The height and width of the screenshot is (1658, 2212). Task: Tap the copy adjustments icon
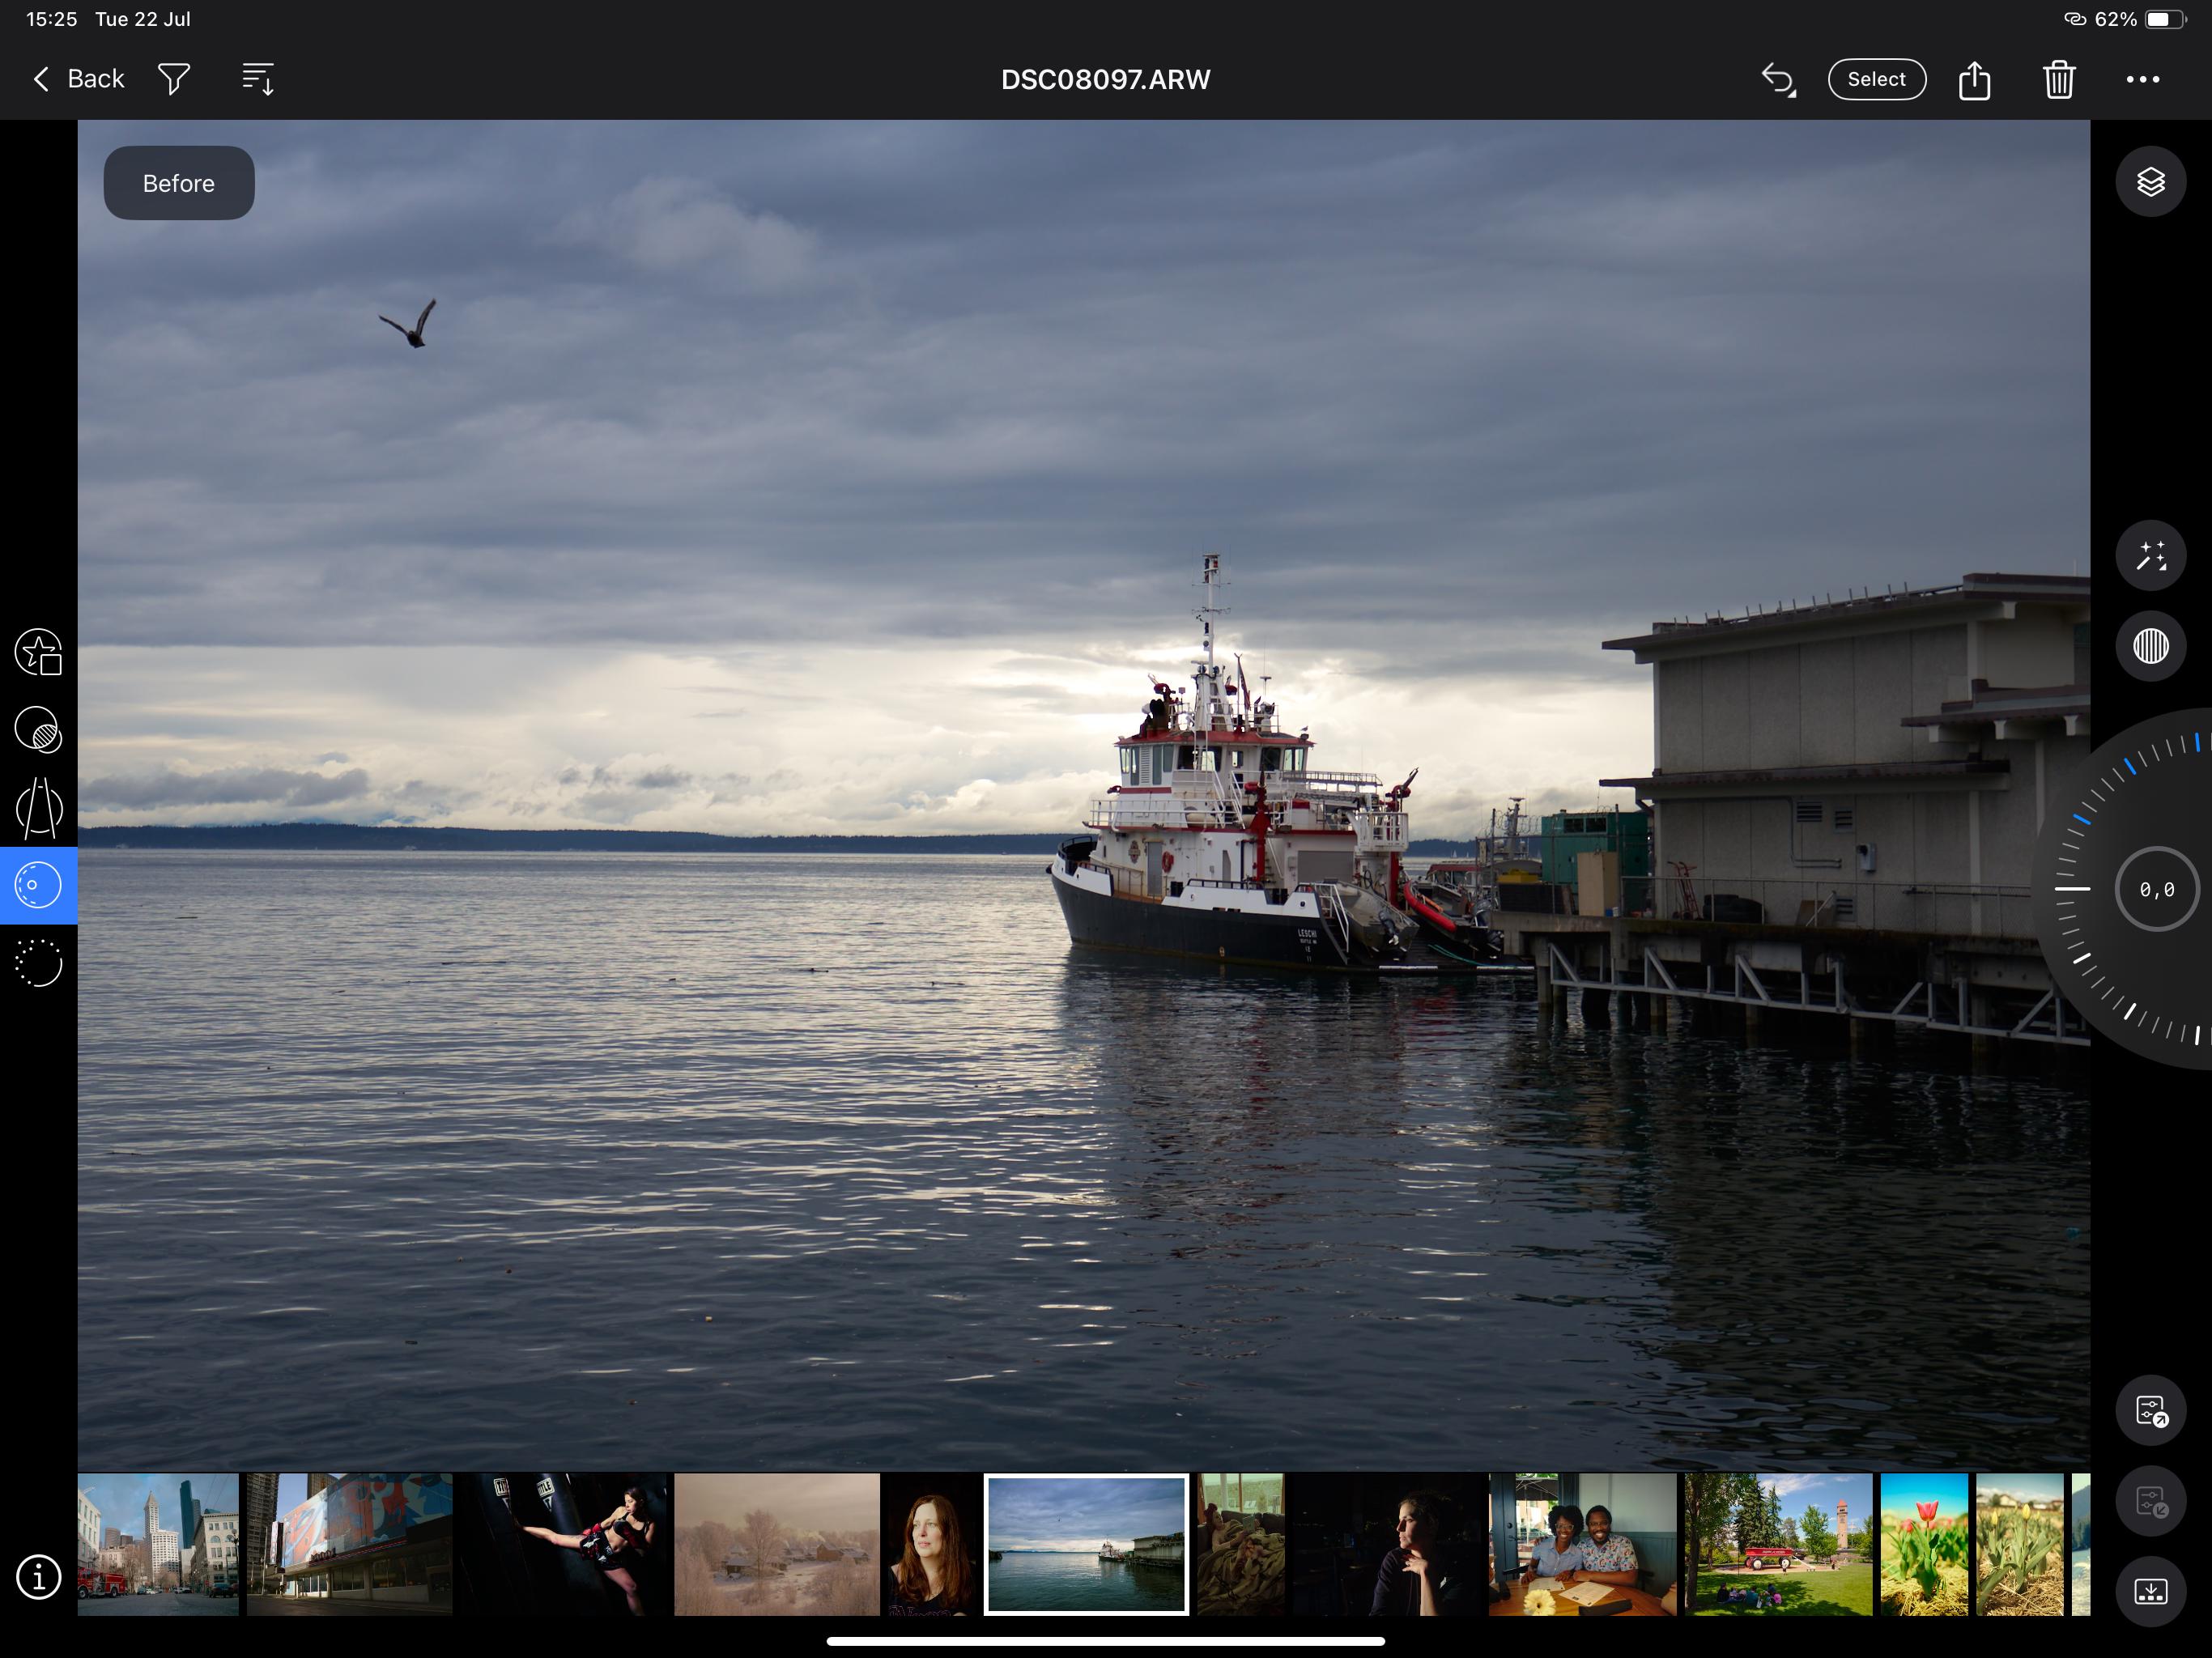tap(2150, 1411)
